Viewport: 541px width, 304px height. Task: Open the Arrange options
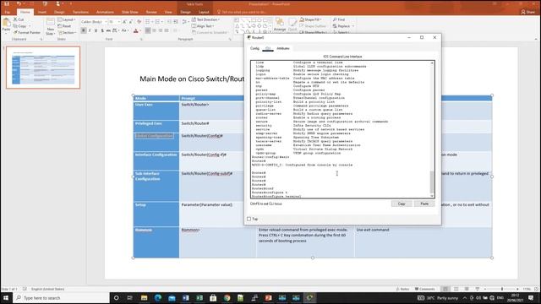(x=280, y=24)
